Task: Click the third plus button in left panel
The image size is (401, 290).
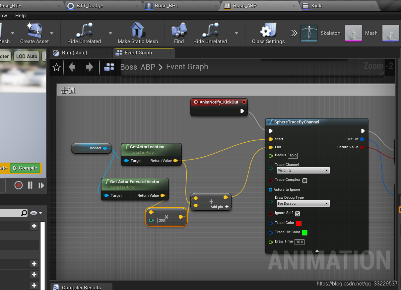Action: click(34, 274)
